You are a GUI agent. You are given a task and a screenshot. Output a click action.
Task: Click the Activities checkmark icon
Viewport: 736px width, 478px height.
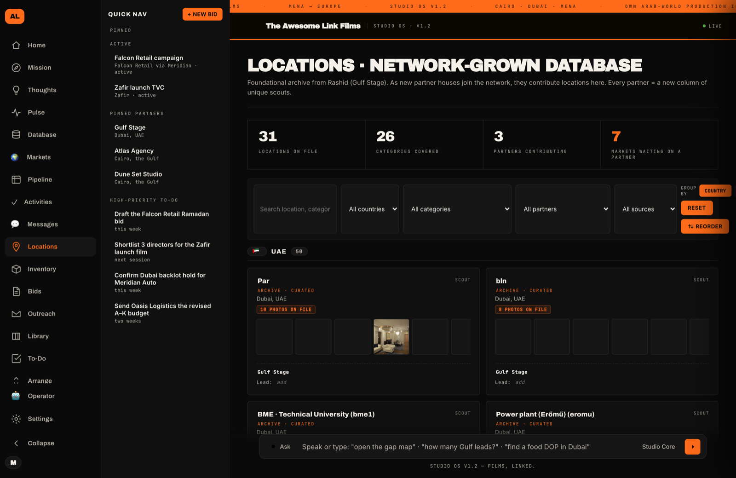[x=15, y=202]
